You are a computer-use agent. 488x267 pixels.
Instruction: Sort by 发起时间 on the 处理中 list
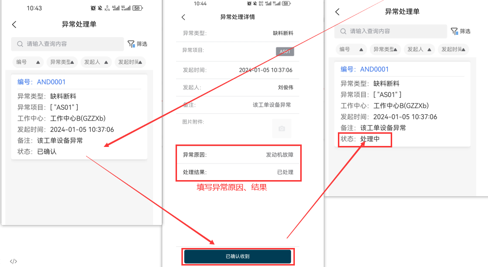click(453, 49)
